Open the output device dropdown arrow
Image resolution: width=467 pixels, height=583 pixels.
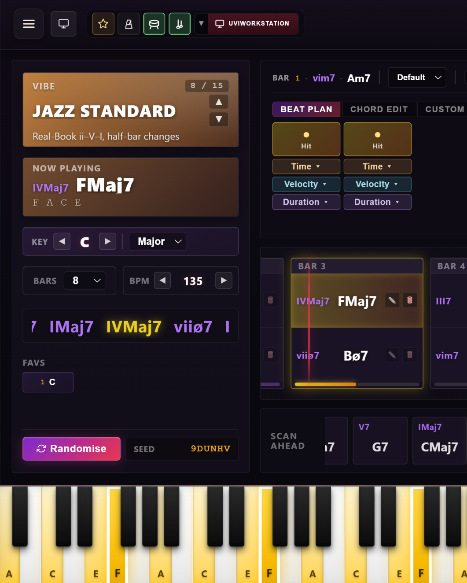coord(201,24)
